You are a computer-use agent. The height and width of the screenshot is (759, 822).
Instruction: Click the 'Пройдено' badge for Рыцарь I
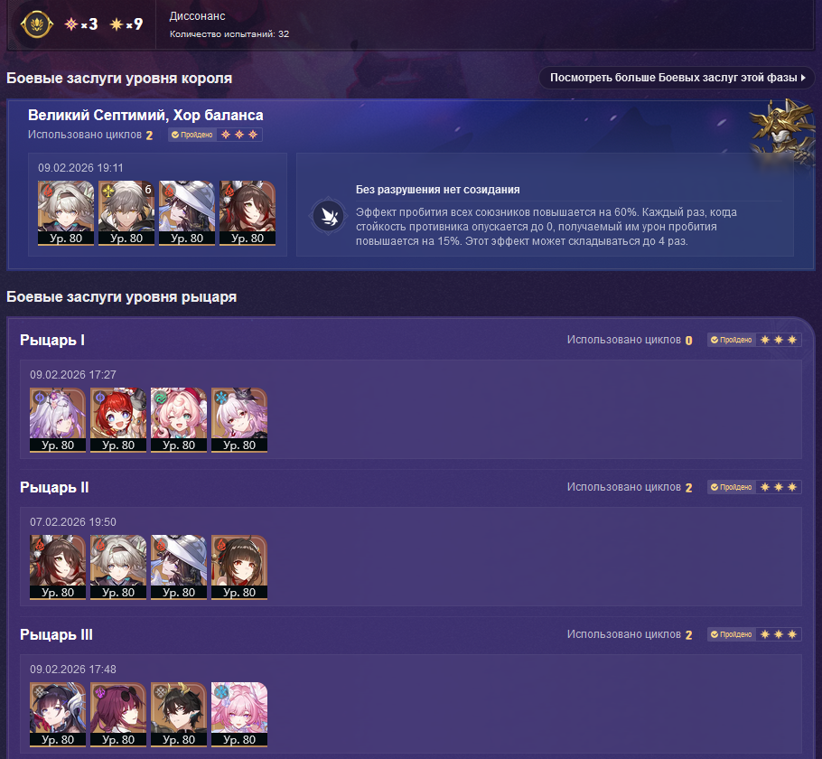[x=731, y=340]
